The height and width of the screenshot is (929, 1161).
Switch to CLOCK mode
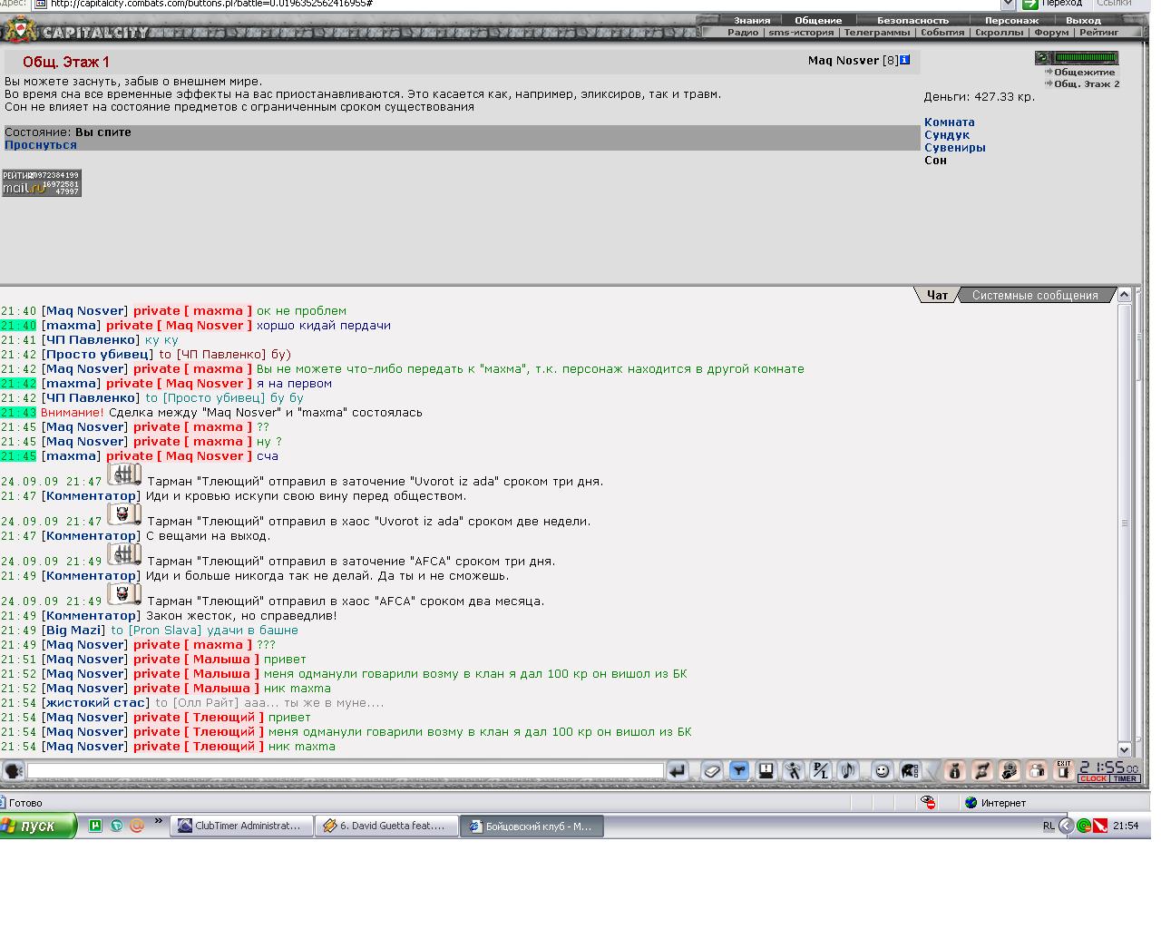[1093, 778]
